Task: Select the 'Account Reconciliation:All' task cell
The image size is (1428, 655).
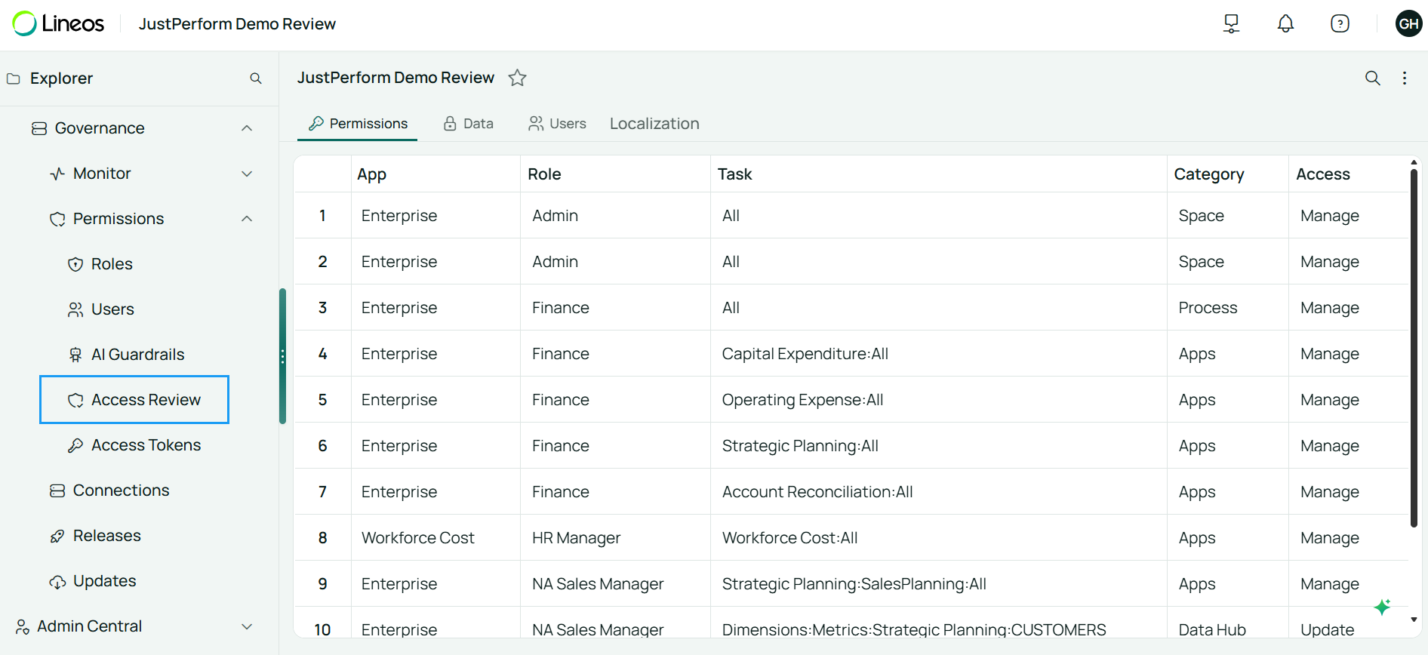Action: click(939, 492)
